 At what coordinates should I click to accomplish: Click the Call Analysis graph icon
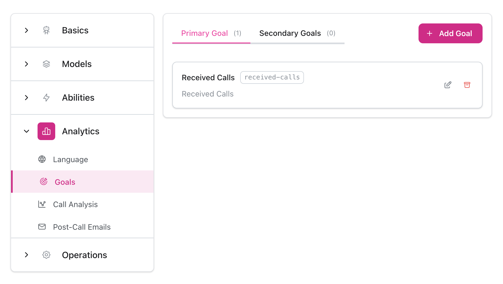42,204
